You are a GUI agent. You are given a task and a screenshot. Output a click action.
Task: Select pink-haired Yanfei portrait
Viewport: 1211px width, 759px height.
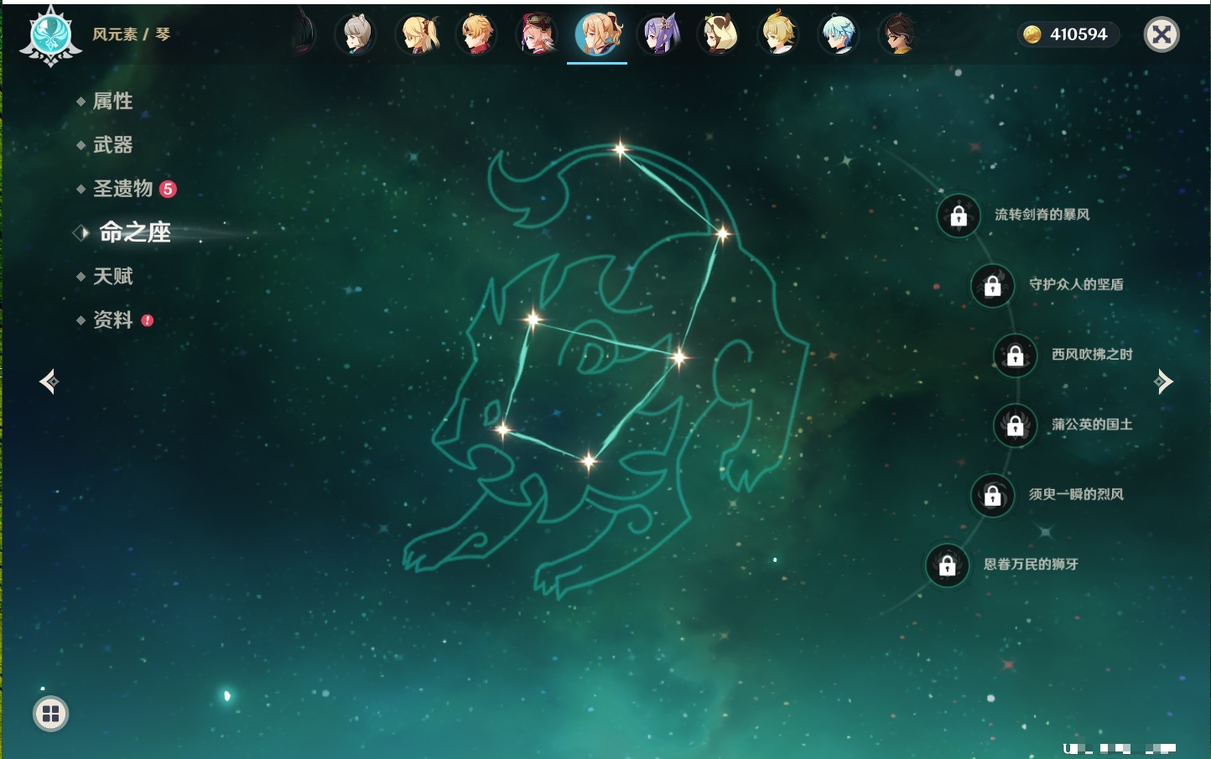[537, 35]
